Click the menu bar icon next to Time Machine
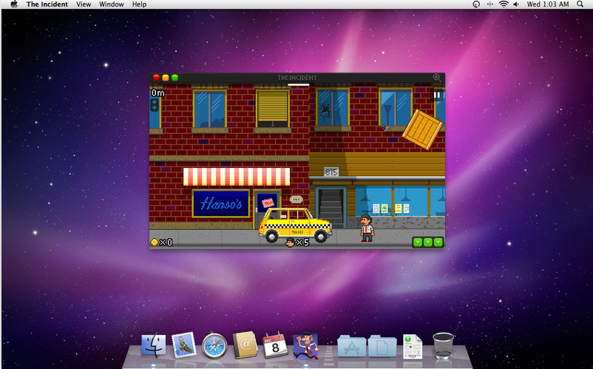This screenshot has height=369, width=593. (489, 4)
